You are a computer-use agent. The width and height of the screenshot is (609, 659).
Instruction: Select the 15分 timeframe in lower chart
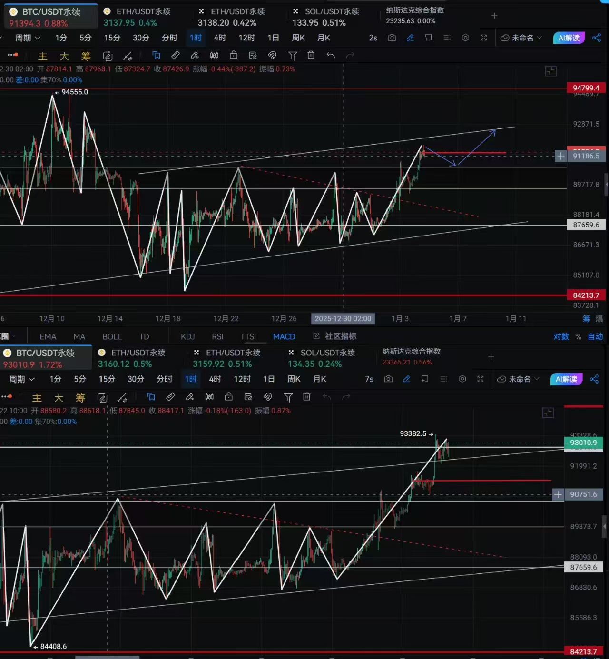pyautogui.click(x=107, y=379)
